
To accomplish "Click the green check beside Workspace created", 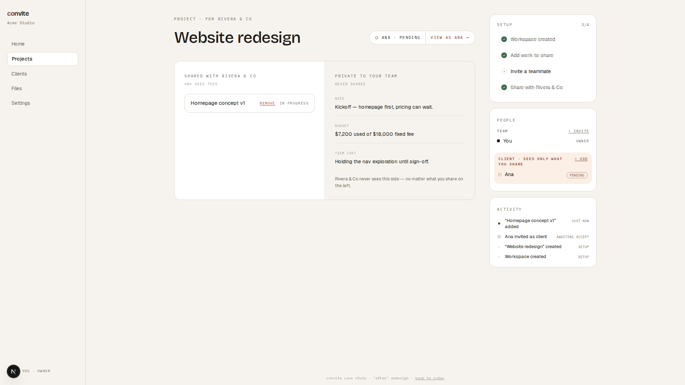I will click(504, 39).
